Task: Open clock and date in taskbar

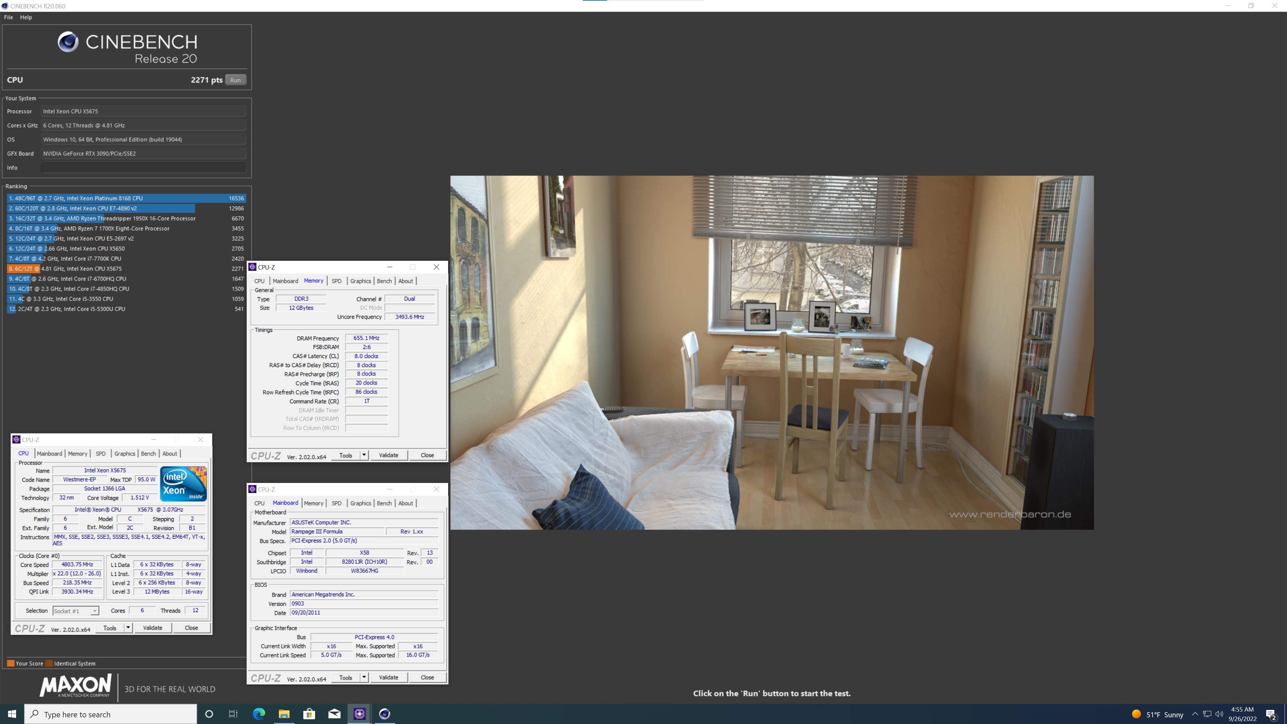Action: point(1242,714)
